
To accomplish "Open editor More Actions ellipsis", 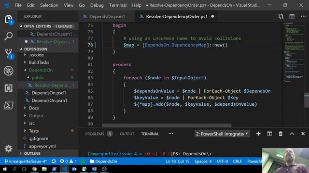I will click(303, 16).
